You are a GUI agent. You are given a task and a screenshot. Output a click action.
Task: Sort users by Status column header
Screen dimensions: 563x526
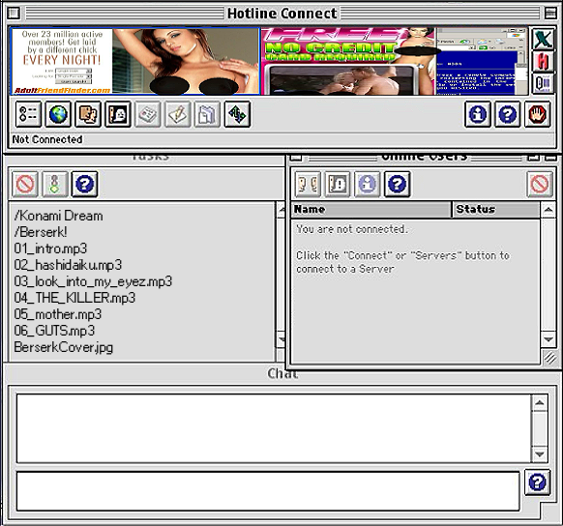(x=496, y=210)
